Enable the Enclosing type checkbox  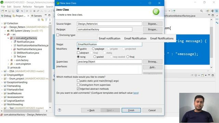(58, 35)
